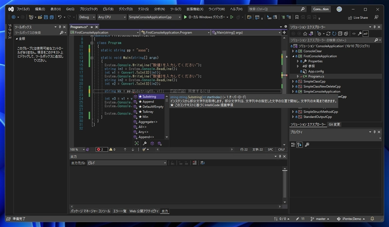Switch to the エラー一覧 tab

click(x=120, y=211)
